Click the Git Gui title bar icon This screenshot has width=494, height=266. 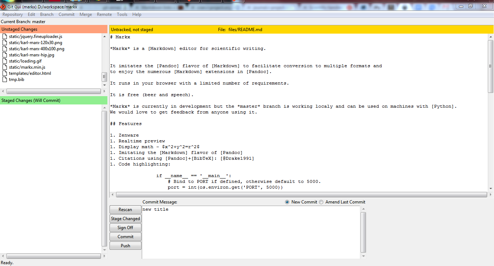[x=3, y=7]
